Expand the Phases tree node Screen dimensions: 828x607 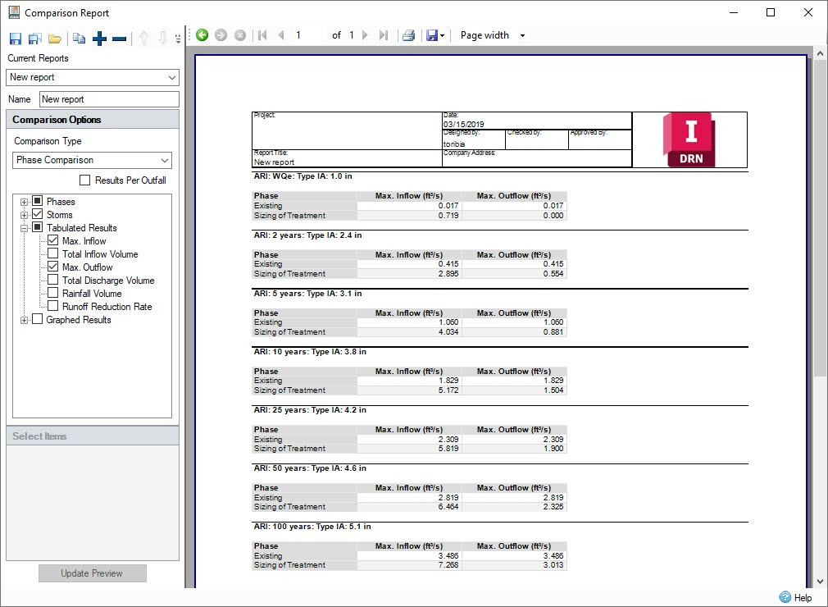[x=24, y=202]
